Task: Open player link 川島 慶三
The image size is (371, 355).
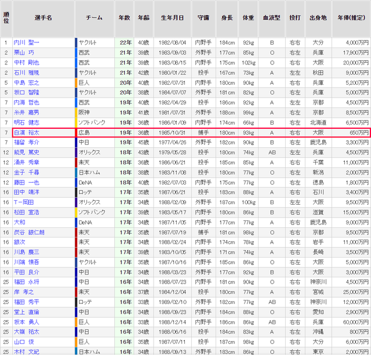Action: coord(27,252)
